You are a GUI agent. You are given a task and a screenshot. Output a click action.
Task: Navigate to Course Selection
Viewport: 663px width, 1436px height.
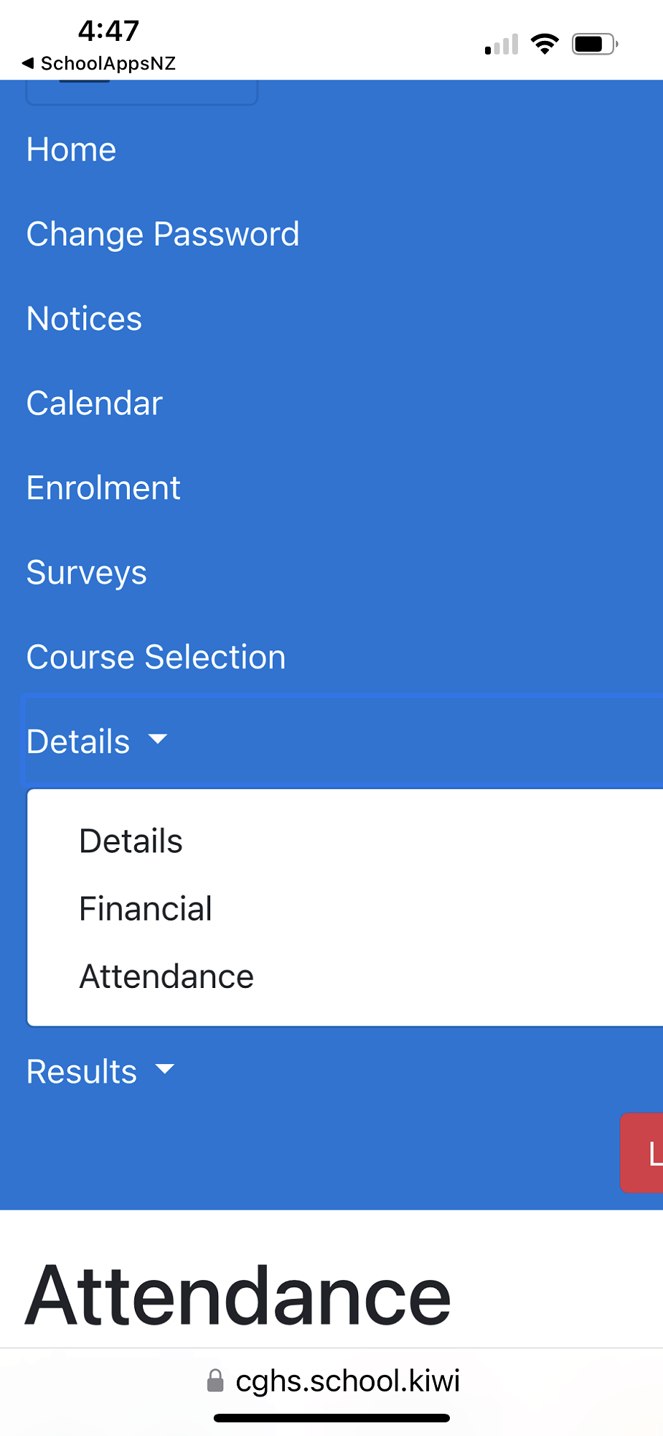156,658
